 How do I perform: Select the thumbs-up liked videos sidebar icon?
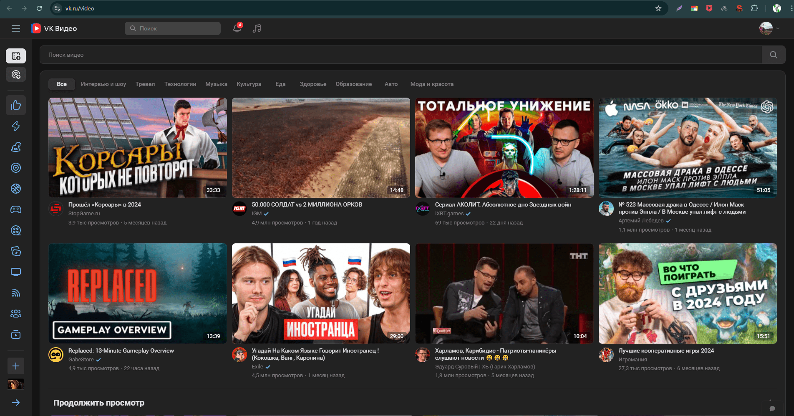pyautogui.click(x=16, y=105)
